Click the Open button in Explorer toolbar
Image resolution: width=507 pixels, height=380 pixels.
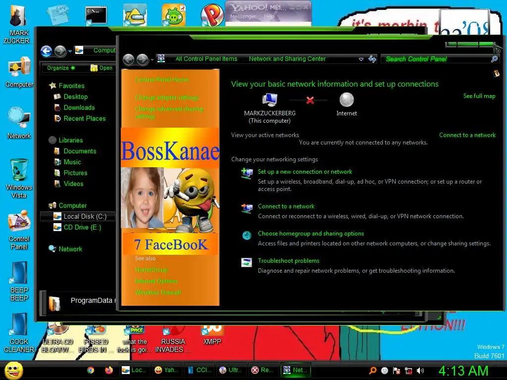pyautogui.click(x=101, y=68)
